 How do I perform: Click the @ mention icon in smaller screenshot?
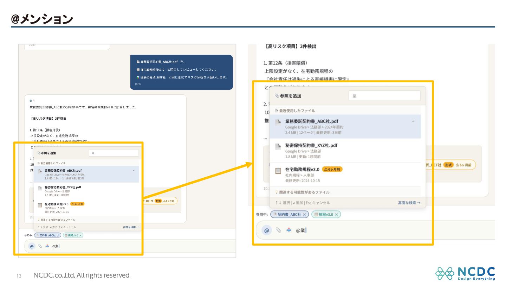[x=32, y=246]
